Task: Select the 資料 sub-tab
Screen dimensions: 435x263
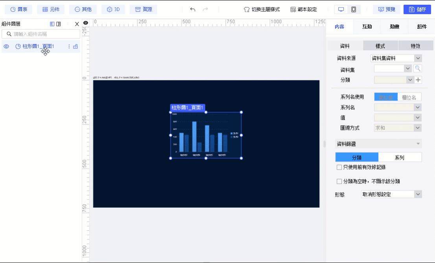Action: [x=345, y=46]
